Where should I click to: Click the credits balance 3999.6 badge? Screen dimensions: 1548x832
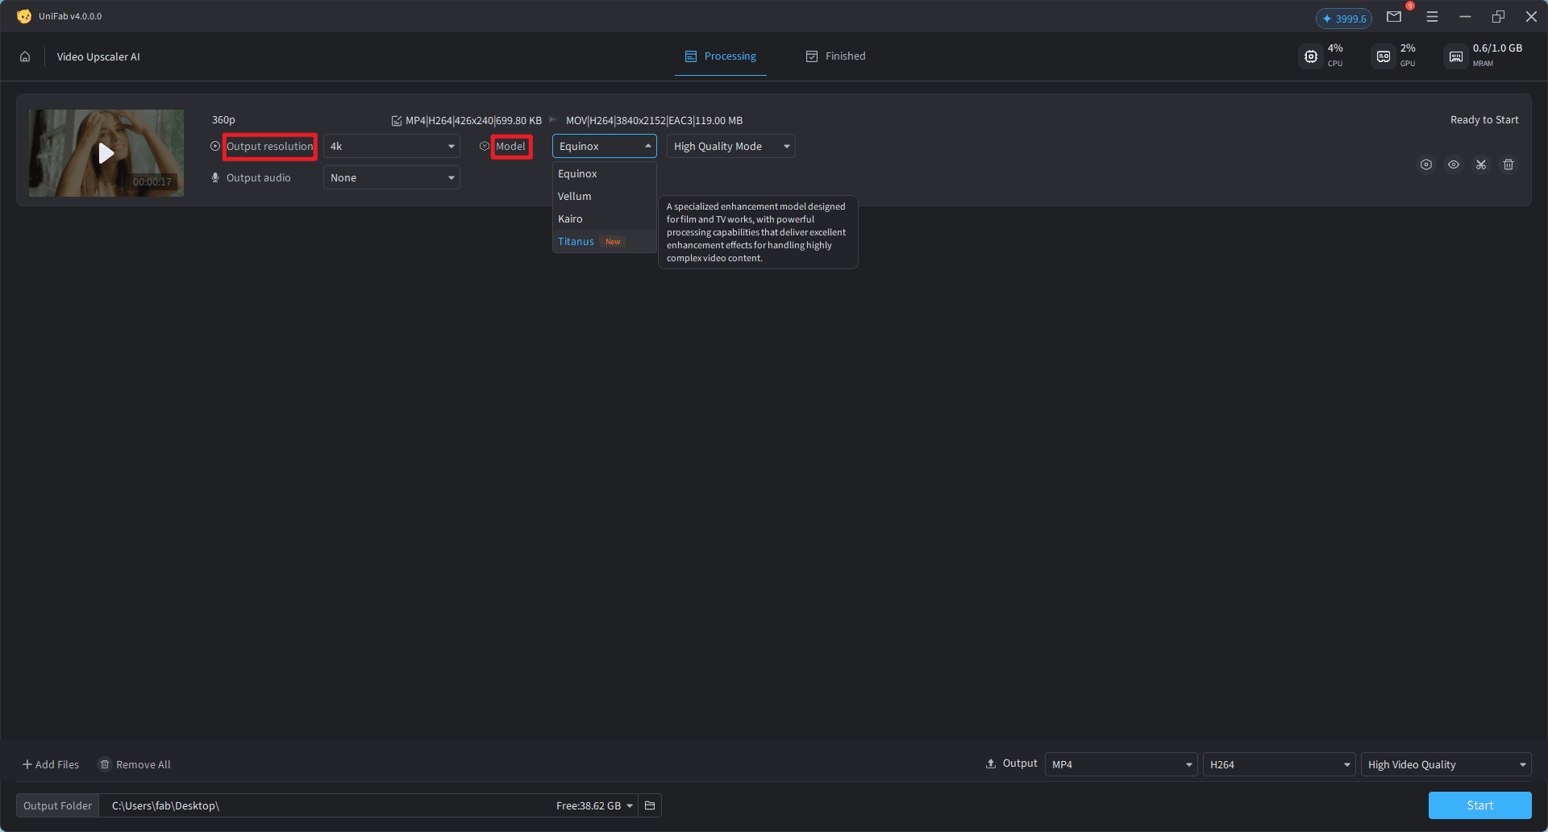pos(1344,19)
